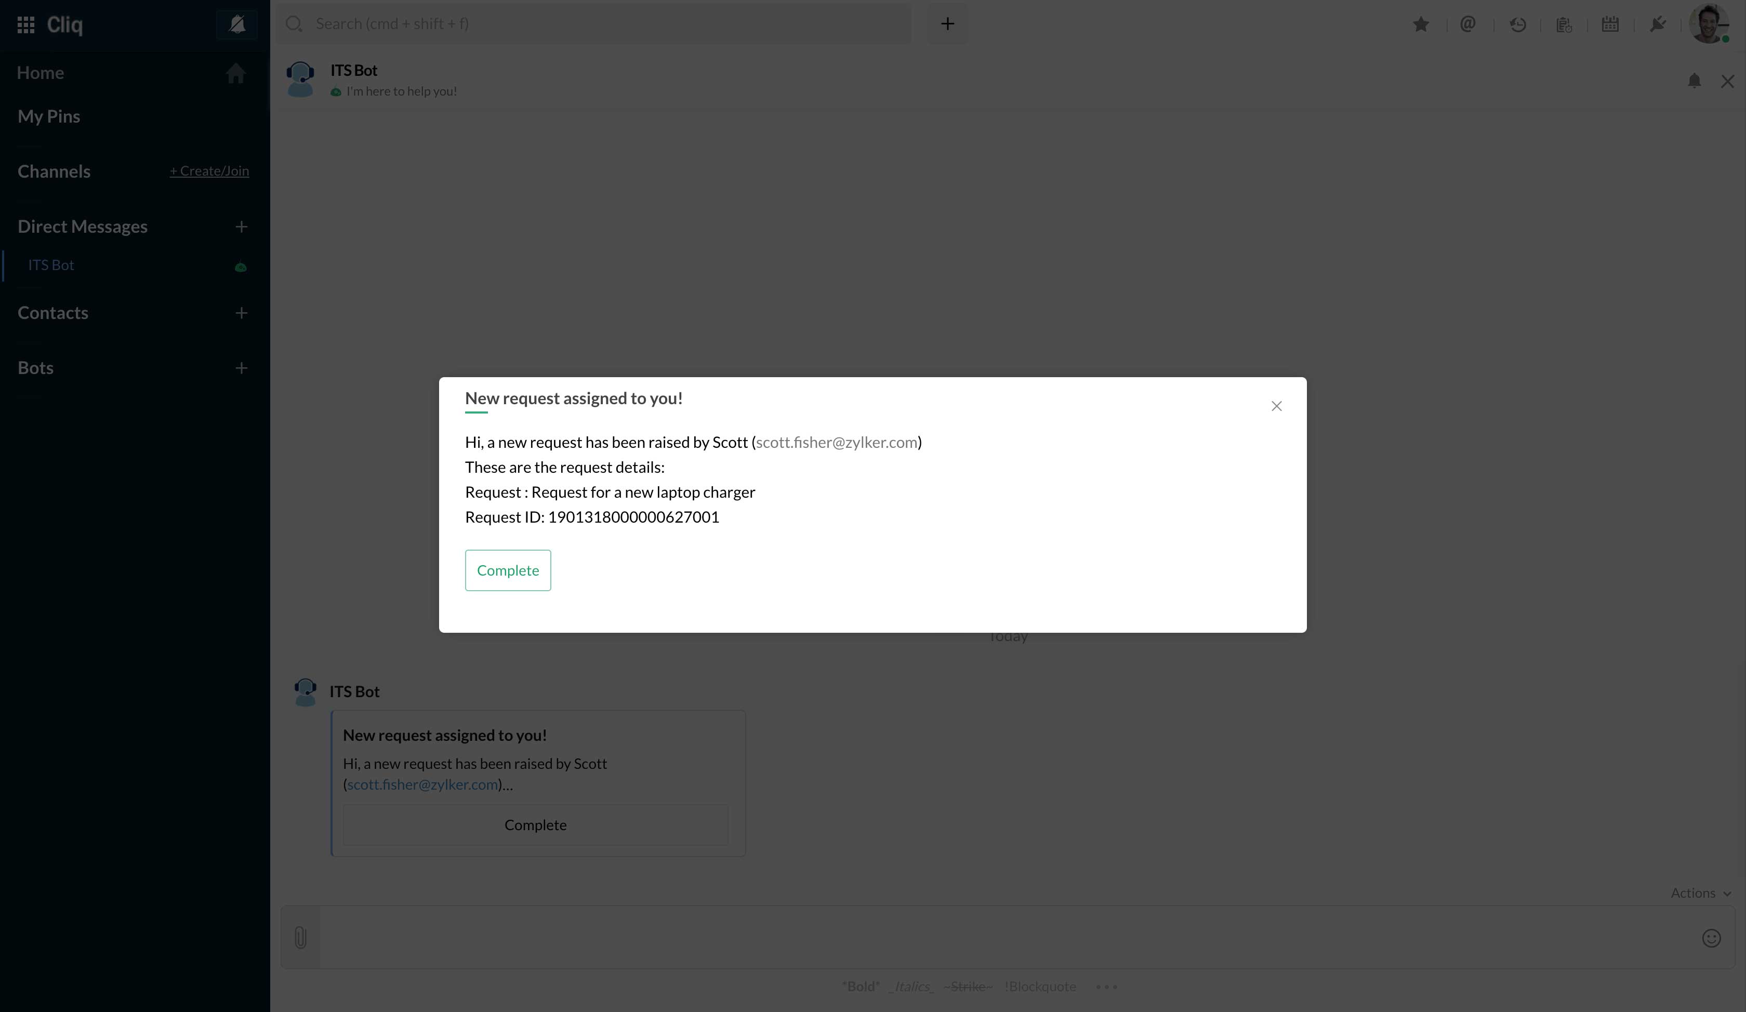Add a new Direct Message with plus
1746x1012 pixels.
(x=241, y=227)
